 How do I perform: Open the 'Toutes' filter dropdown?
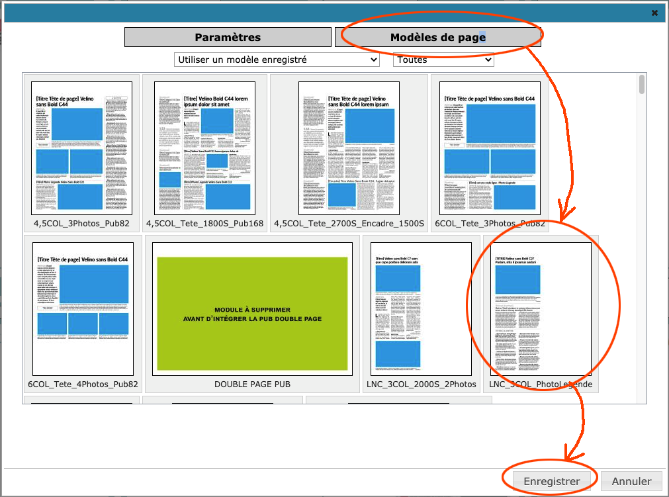(443, 60)
